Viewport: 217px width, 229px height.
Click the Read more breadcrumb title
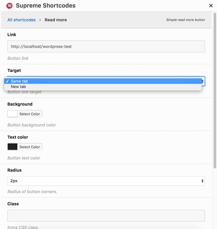point(56,20)
